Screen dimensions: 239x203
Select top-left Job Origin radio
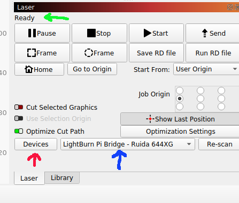pos(180,91)
